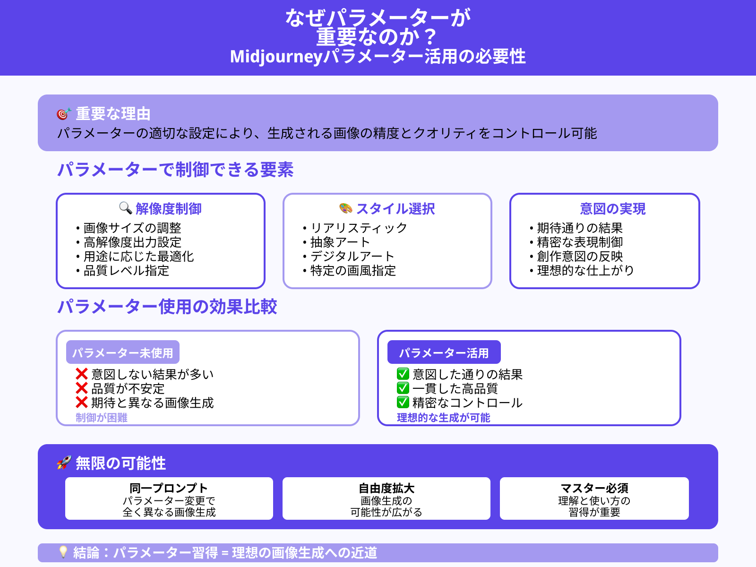Viewport: 756px width, 567px height.
Task: Click the green check beside 一貫した高品質
Action: (x=403, y=388)
